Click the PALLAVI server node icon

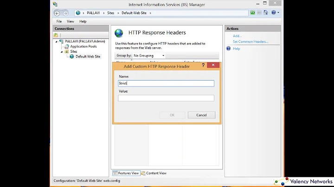click(x=61, y=41)
